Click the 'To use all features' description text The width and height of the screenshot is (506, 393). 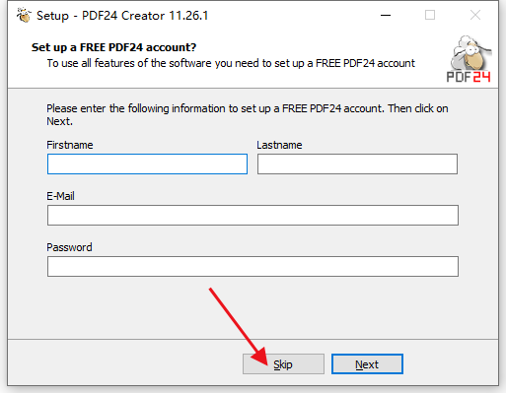coord(231,63)
